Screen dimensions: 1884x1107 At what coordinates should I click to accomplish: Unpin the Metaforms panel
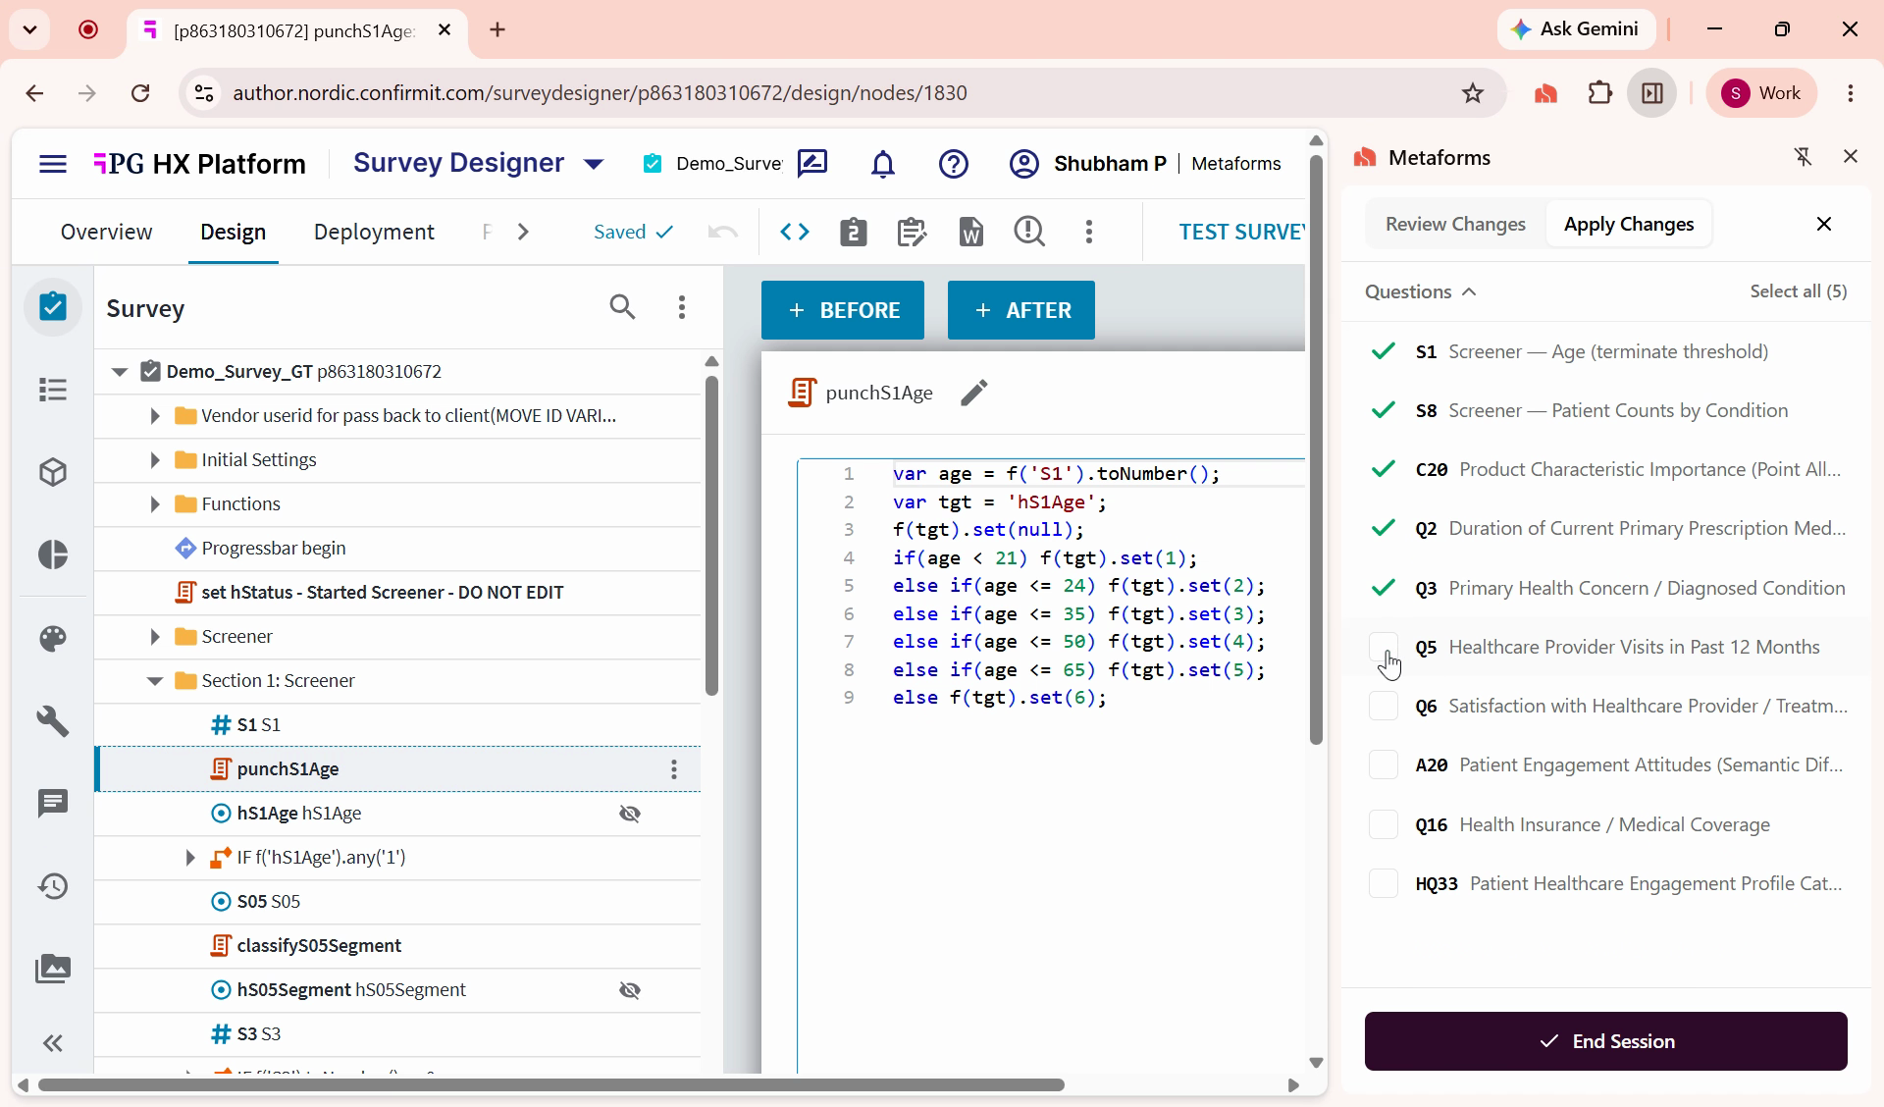pyautogui.click(x=1803, y=157)
